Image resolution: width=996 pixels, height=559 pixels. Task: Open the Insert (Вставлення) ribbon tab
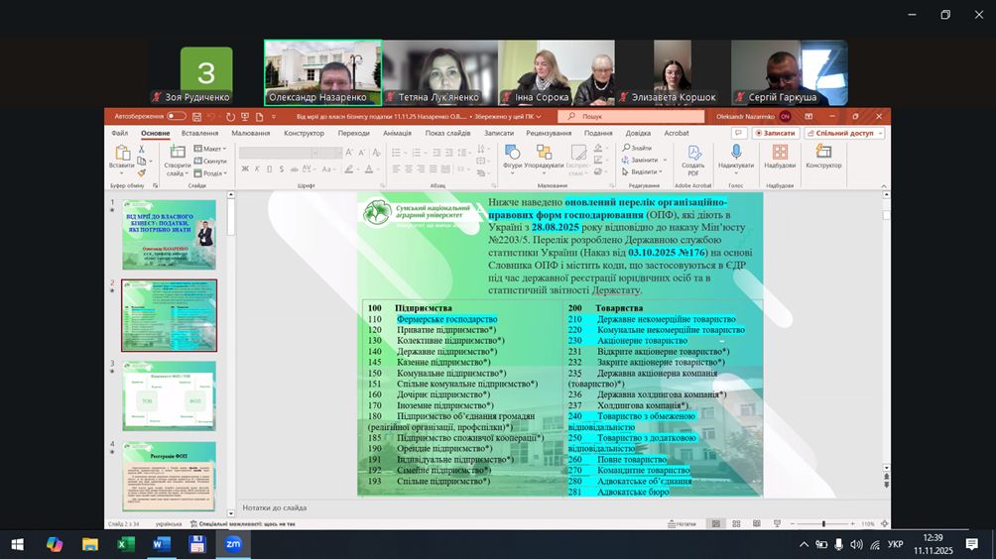[199, 133]
